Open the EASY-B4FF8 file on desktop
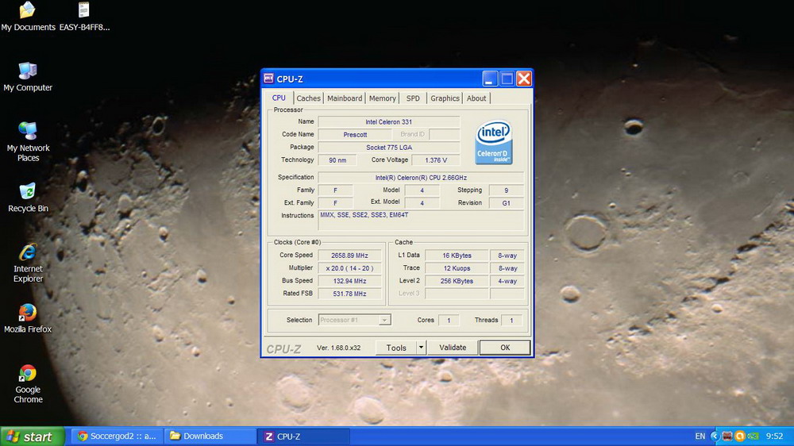Image resolution: width=794 pixels, height=446 pixels. coord(84,16)
